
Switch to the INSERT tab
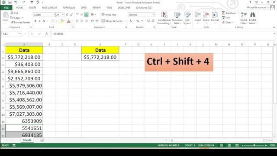[32, 8]
